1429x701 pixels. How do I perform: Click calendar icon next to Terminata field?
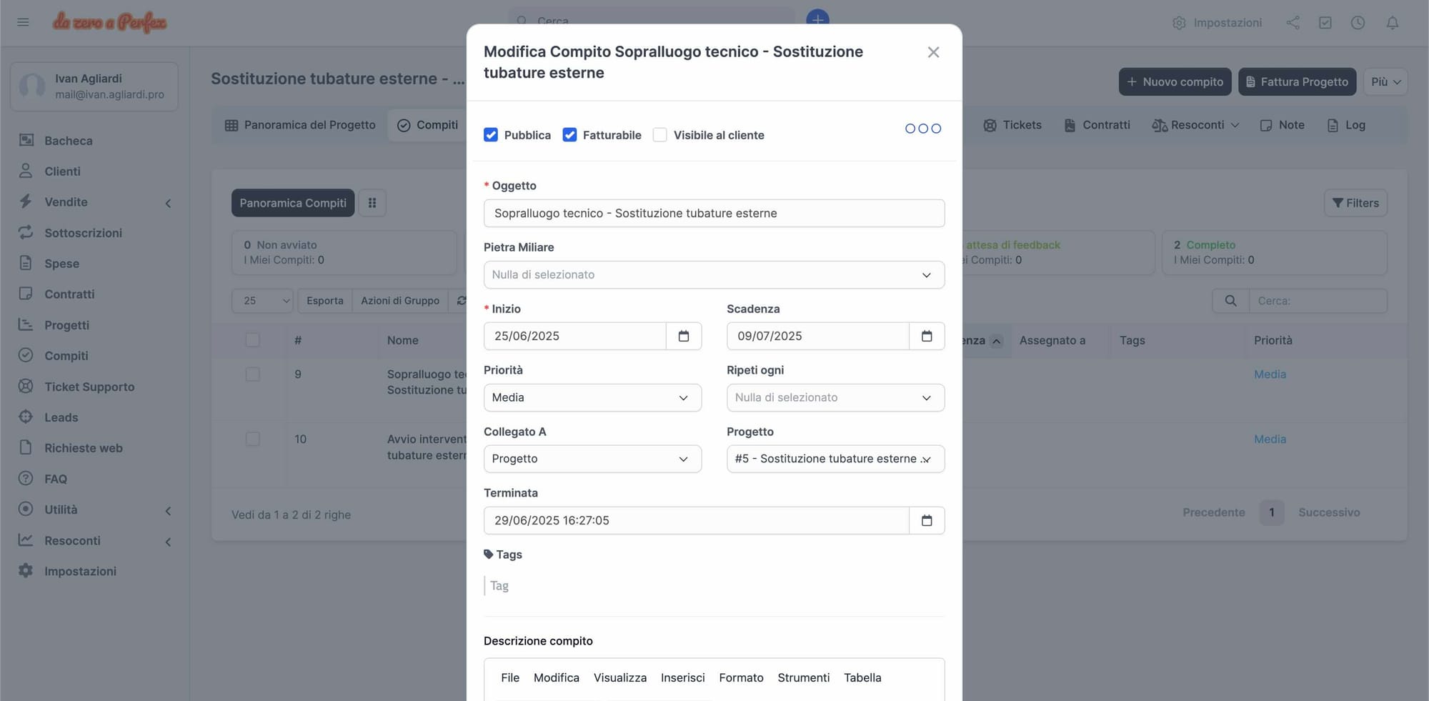coord(926,520)
